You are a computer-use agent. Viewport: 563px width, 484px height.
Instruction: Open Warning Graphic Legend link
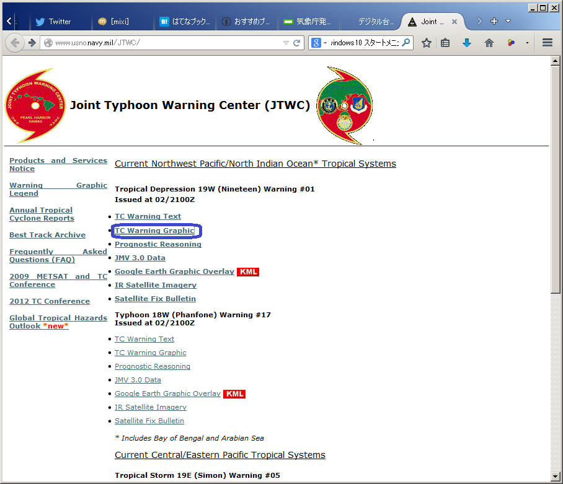[x=58, y=190]
